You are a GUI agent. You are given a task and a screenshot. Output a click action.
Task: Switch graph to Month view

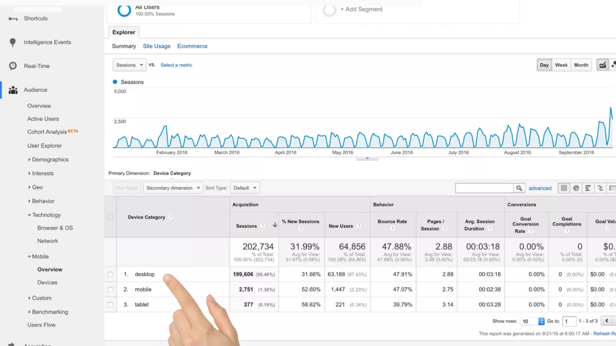pos(581,65)
